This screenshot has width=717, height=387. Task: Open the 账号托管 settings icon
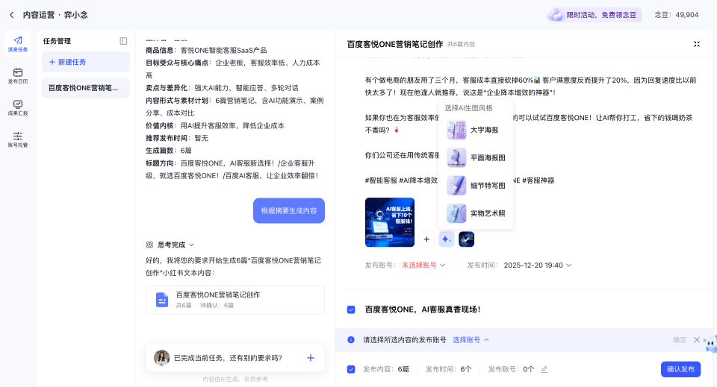point(18,139)
